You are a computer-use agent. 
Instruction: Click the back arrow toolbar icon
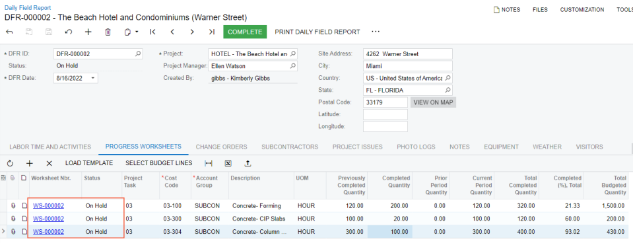click(x=10, y=32)
